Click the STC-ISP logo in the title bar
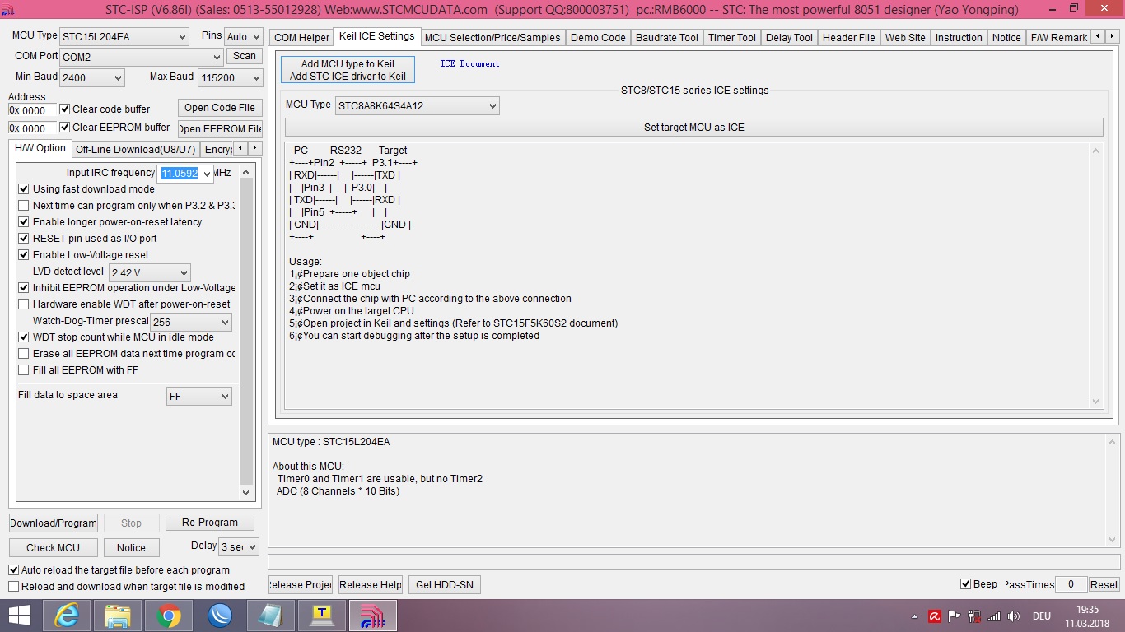 point(9,10)
